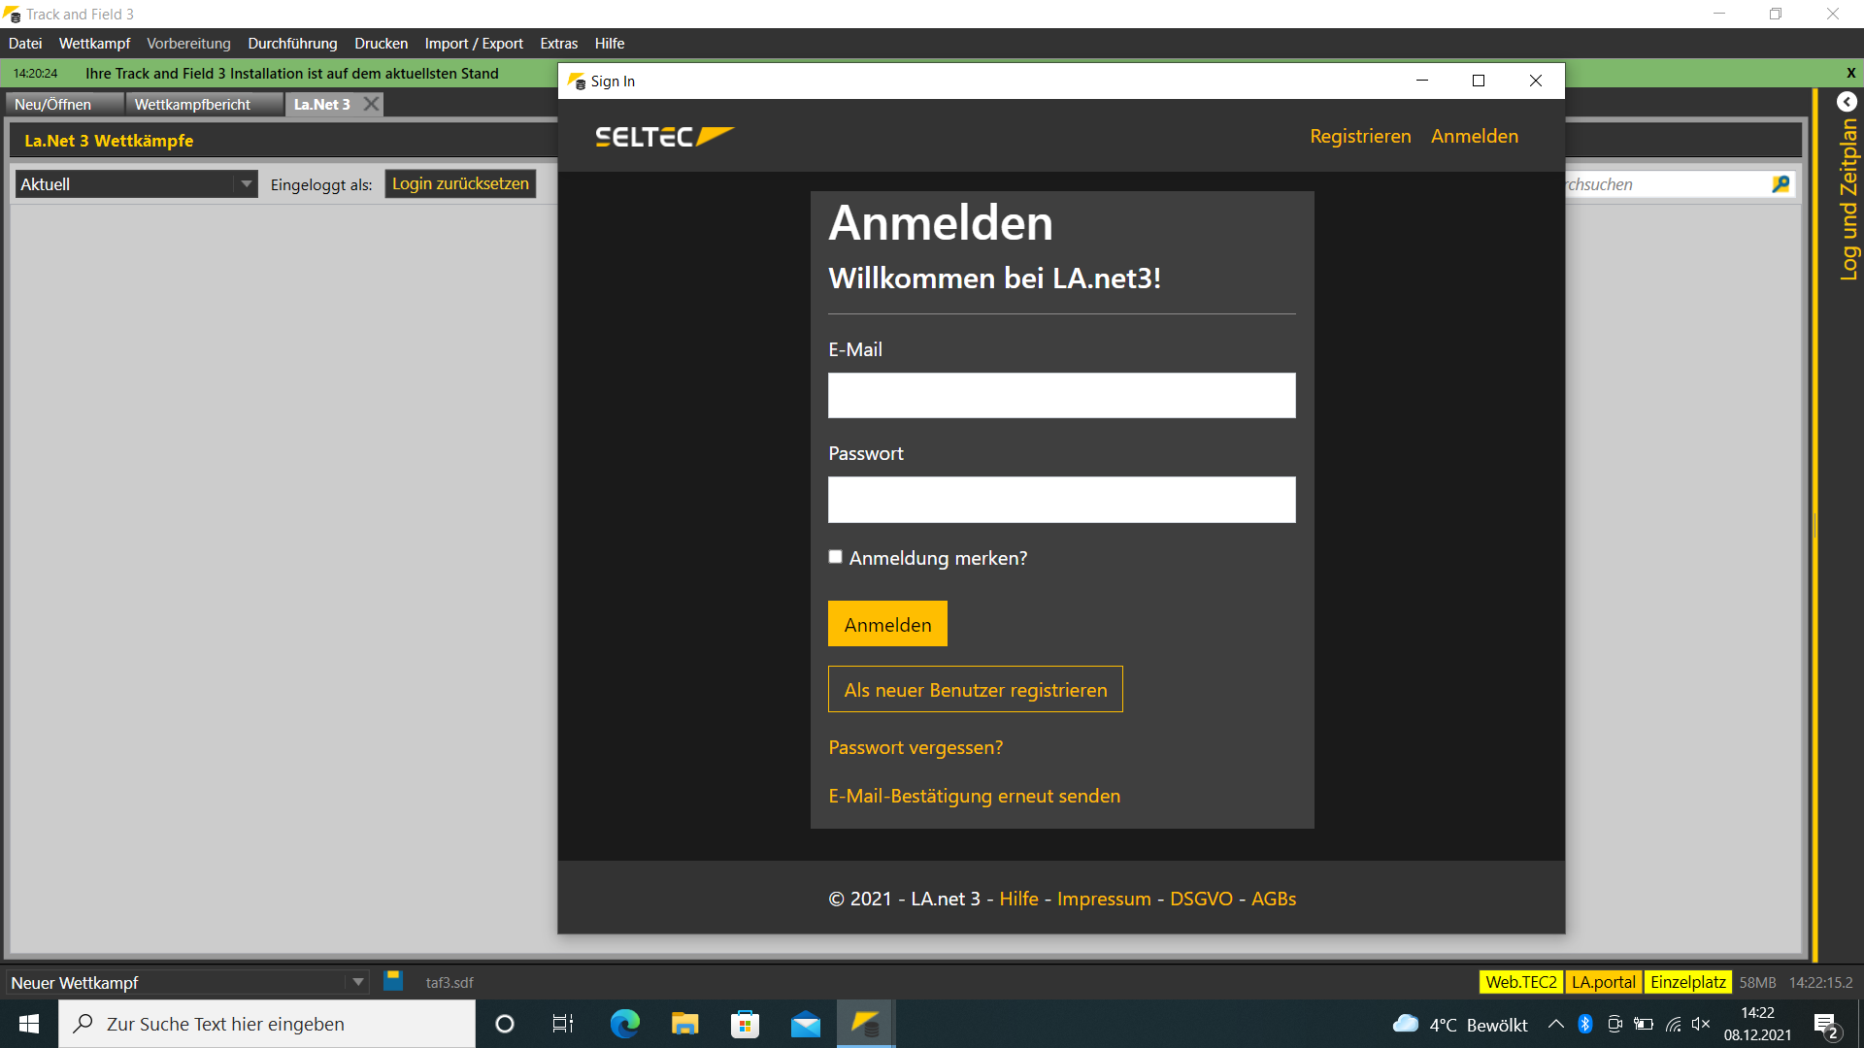
Task: Click the Sign In window title icon
Action: 577,82
